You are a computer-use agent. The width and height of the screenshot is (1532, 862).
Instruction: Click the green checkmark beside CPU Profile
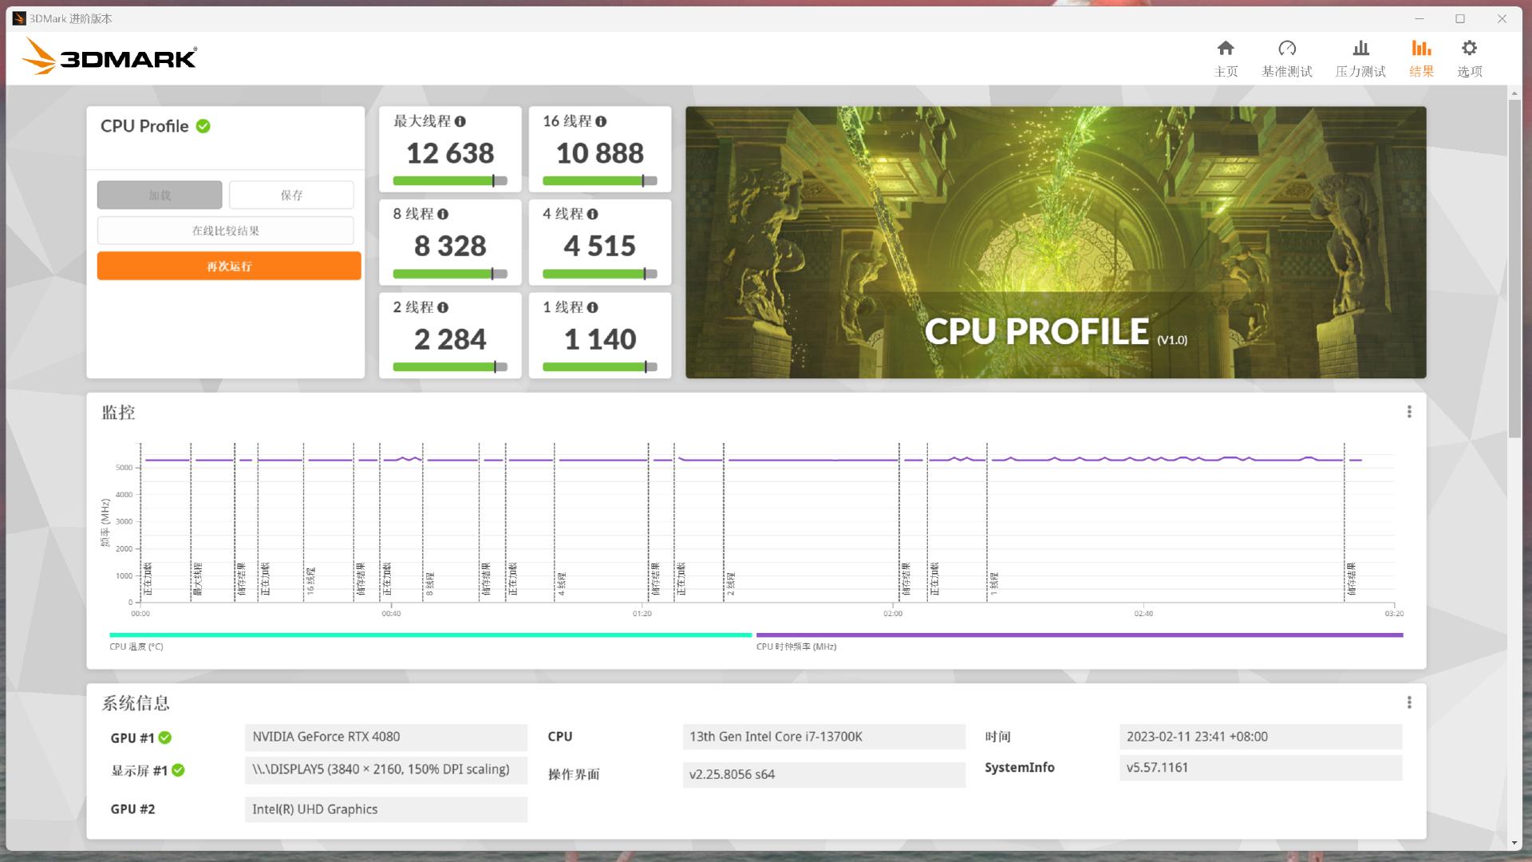tap(203, 126)
